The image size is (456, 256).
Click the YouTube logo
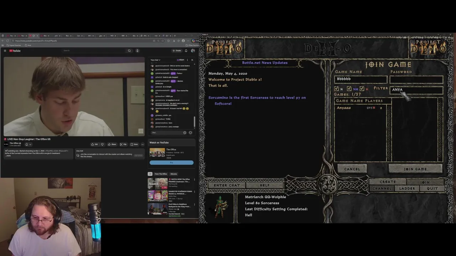click(x=15, y=51)
